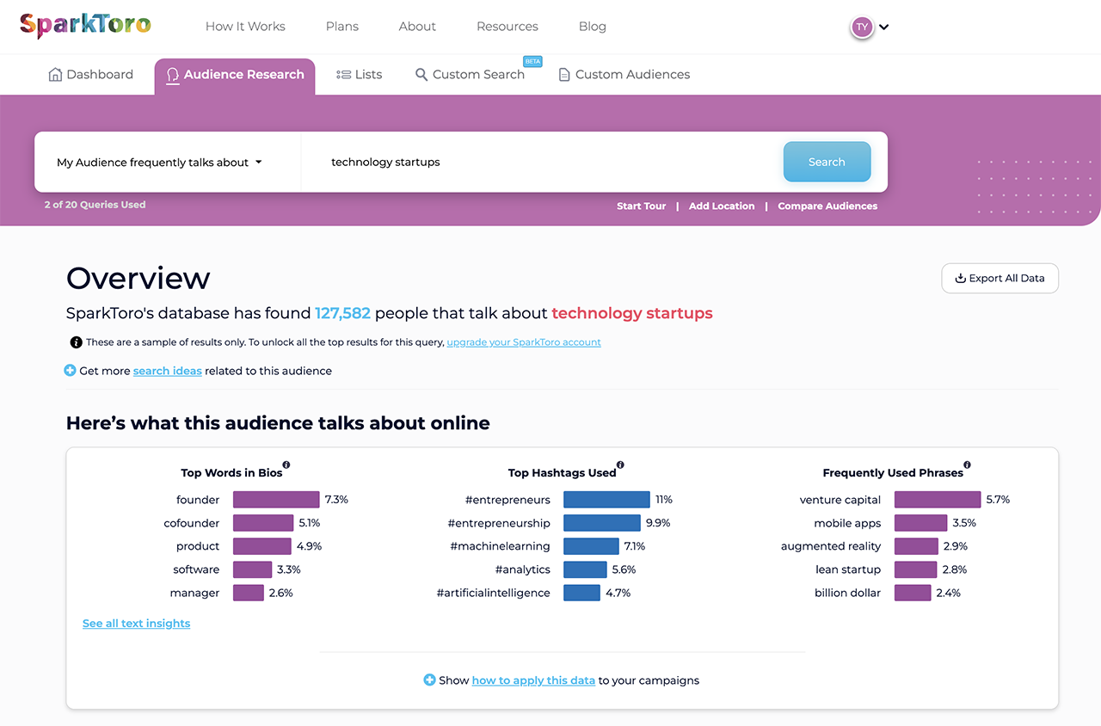This screenshot has width=1101, height=726.
Task: Click info icon for Top Words in Bios
Action: pos(286,465)
